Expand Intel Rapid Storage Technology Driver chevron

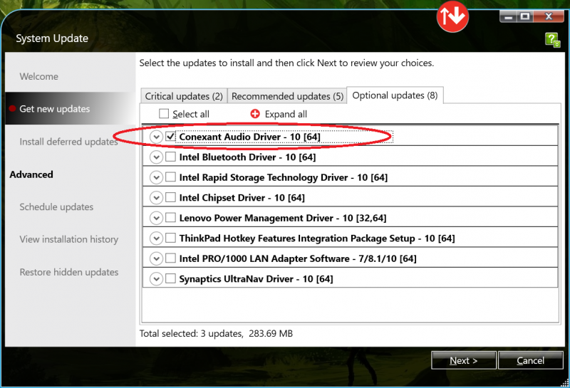tap(156, 178)
